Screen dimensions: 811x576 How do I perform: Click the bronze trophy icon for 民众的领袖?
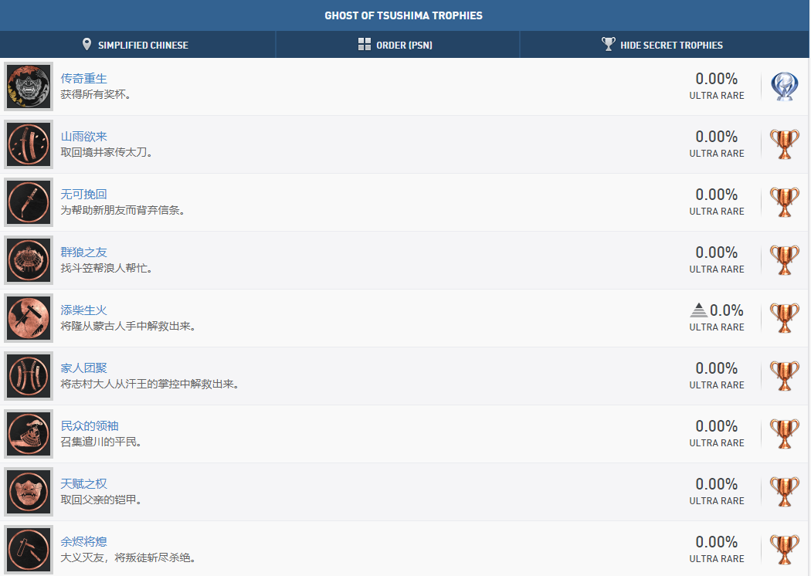(785, 434)
